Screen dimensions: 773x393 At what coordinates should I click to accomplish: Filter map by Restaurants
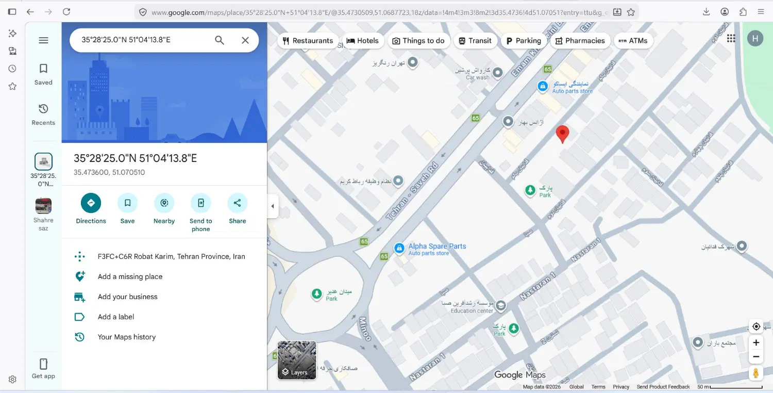[x=308, y=41]
